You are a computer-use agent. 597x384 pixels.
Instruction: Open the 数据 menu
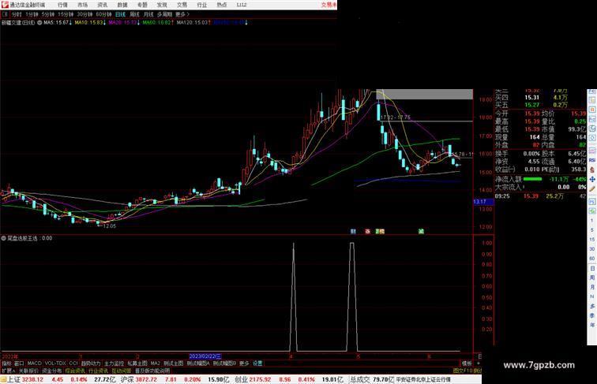pos(122,5)
